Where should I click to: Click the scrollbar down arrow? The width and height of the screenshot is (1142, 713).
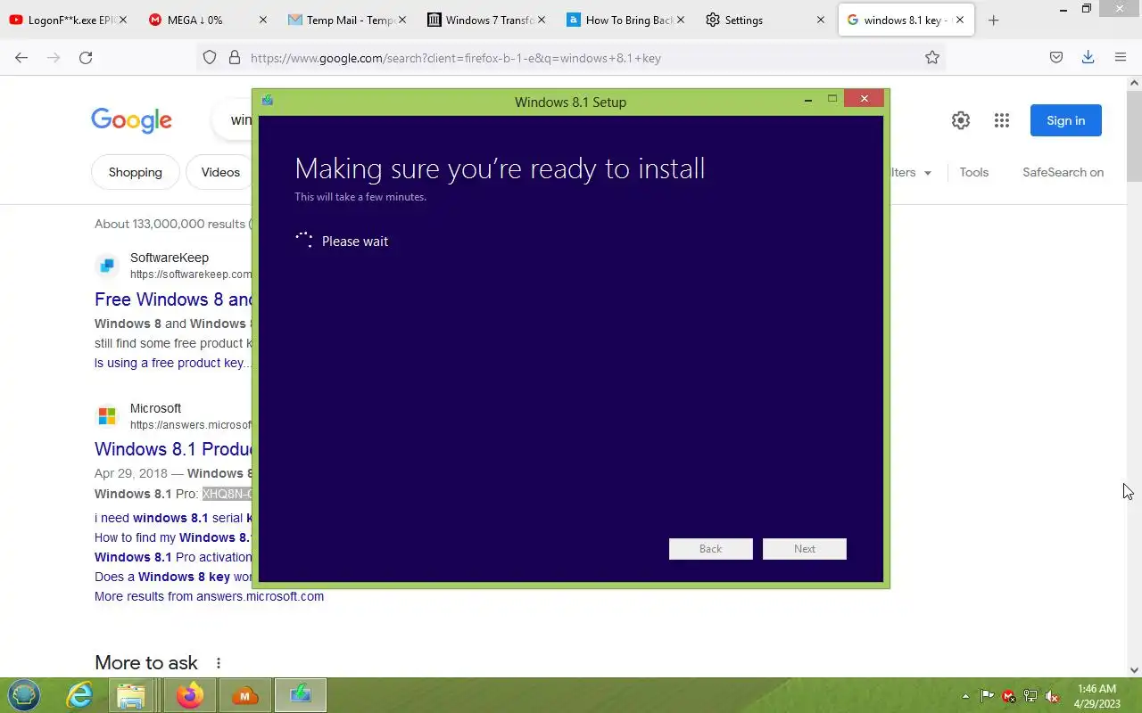click(1134, 670)
